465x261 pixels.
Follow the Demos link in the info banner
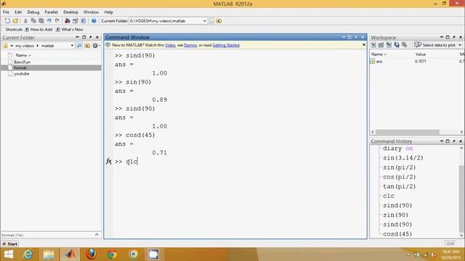coord(190,45)
